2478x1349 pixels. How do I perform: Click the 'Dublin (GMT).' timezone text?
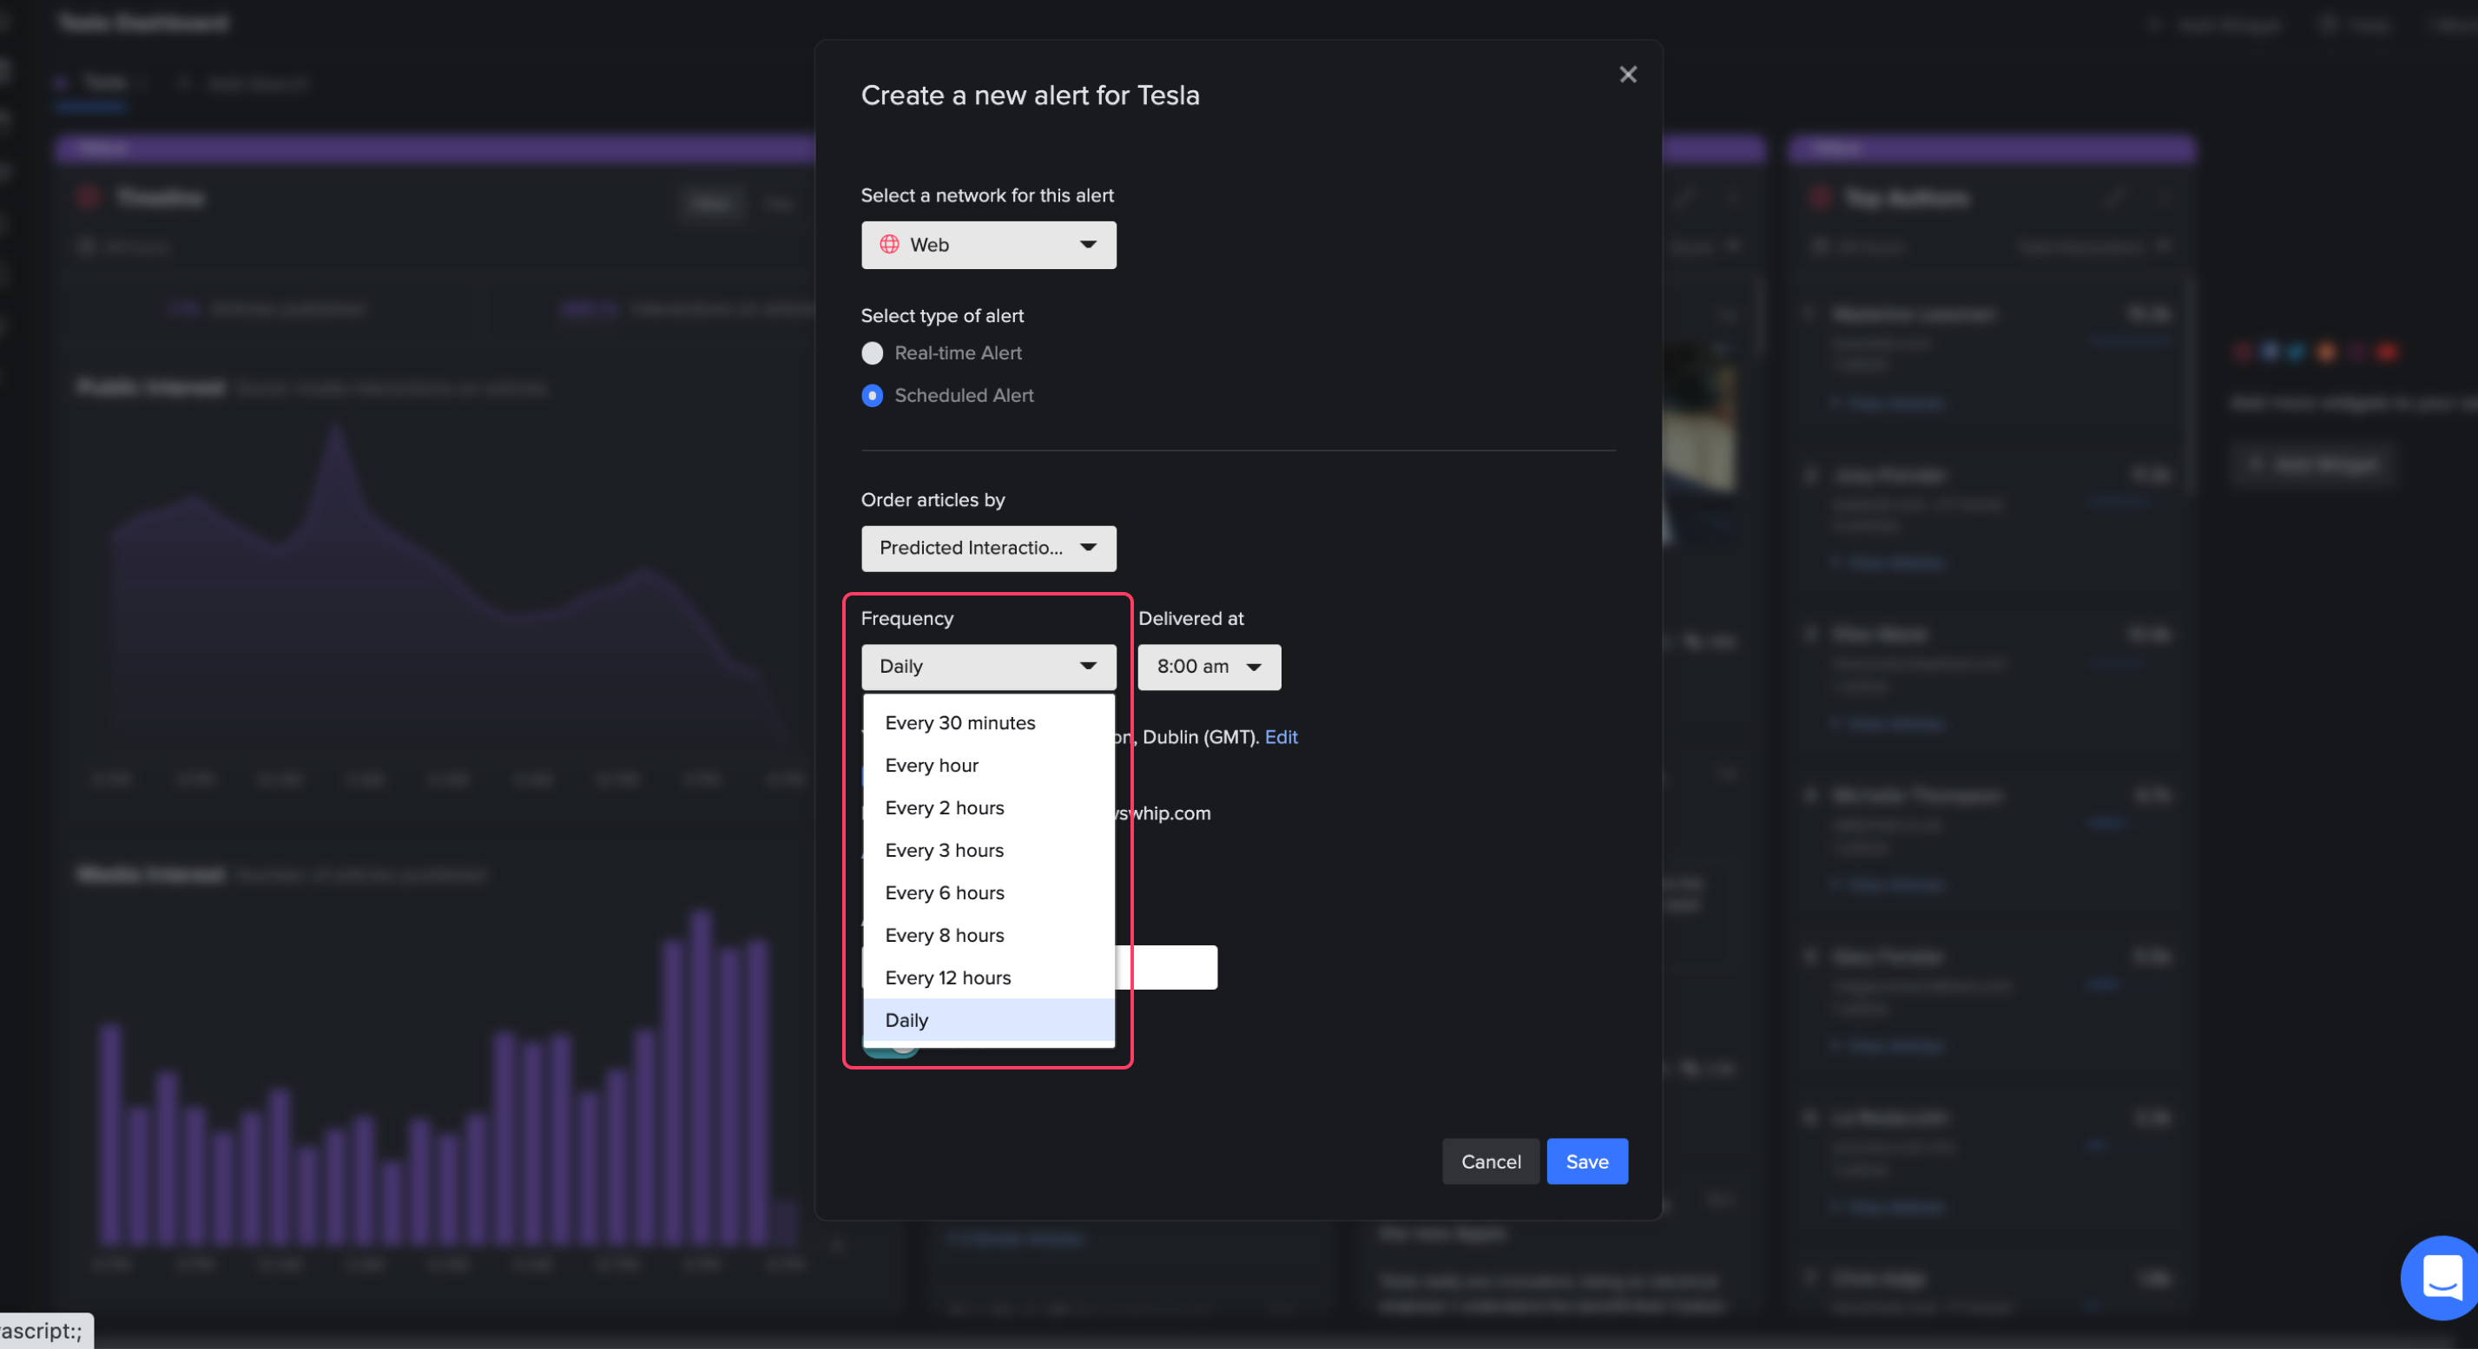[x=1201, y=736]
